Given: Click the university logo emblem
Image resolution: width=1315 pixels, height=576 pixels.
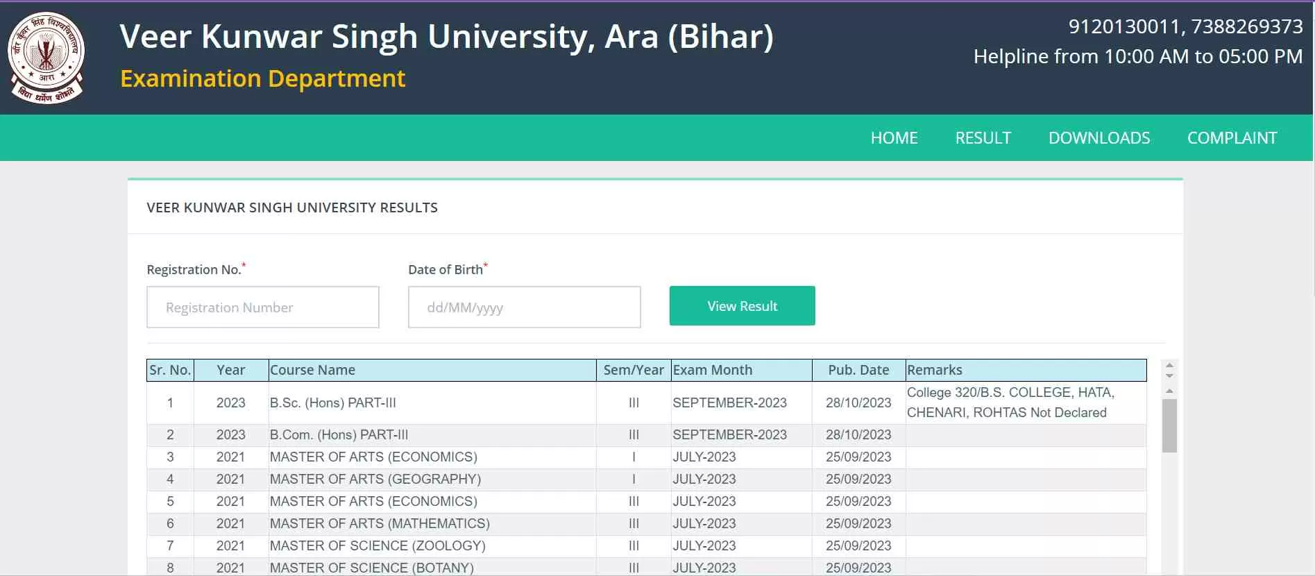Looking at the screenshot, I should click(x=46, y=58).
